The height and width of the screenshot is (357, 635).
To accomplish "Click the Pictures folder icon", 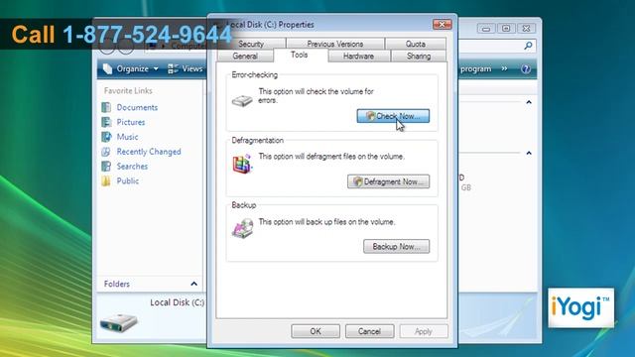I will pyautogui.click(x=106, y=122).
